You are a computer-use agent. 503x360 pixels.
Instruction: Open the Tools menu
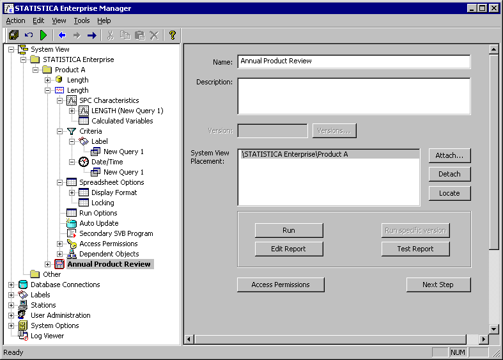[x=82, y=20]
